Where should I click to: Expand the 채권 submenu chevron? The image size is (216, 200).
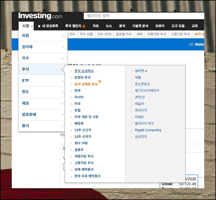(x=62, y=104)
